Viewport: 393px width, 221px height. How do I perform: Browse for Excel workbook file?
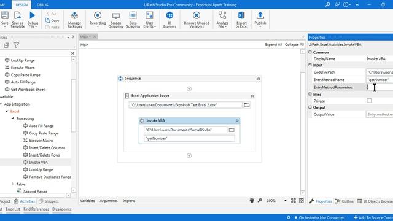pos(247,105)
